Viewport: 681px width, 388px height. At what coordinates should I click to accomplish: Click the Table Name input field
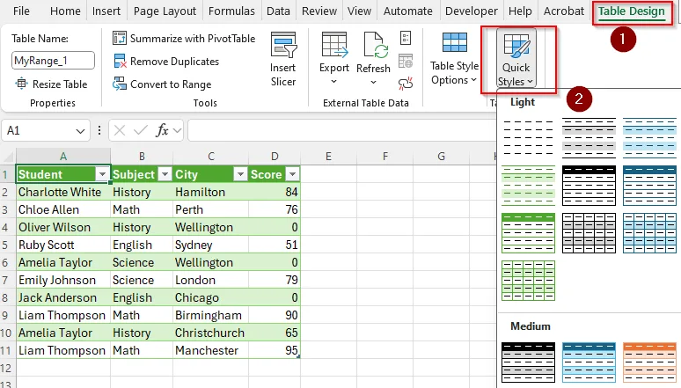point(53,61)
